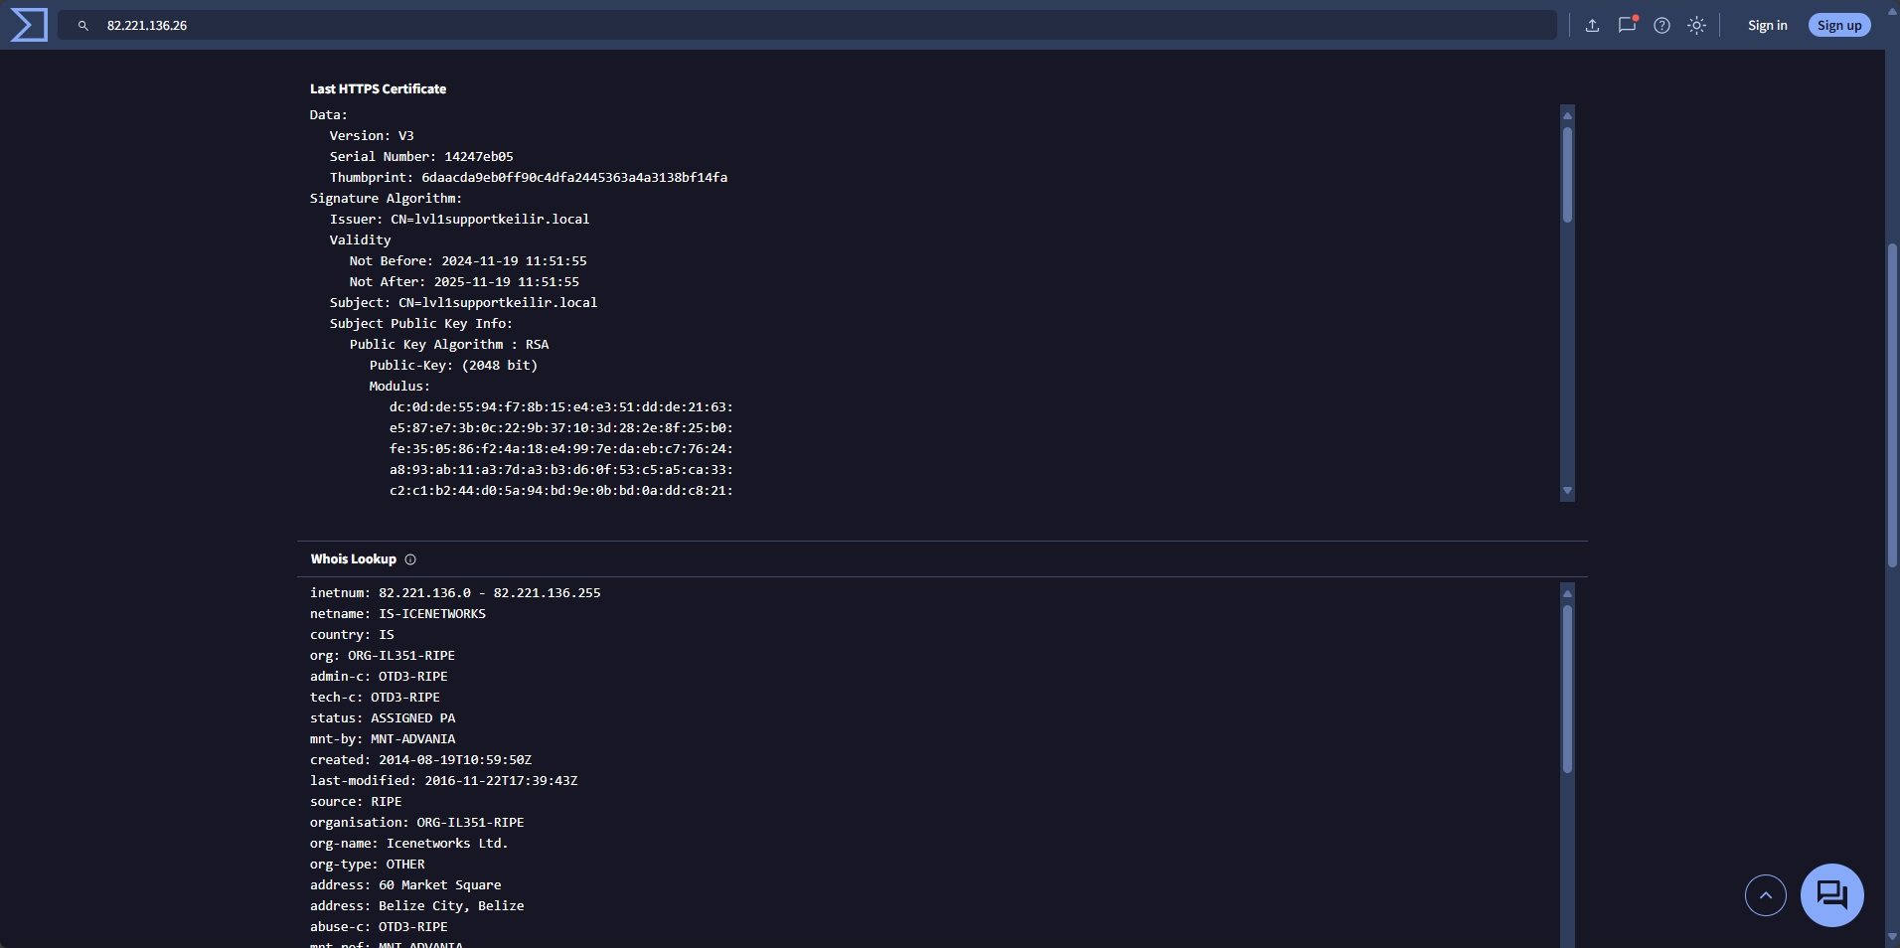This screenshot has height=948, width=1900.
Task: Click the Whois Lookup info icon
Action: pyautogui.click(x=410, y=559)
